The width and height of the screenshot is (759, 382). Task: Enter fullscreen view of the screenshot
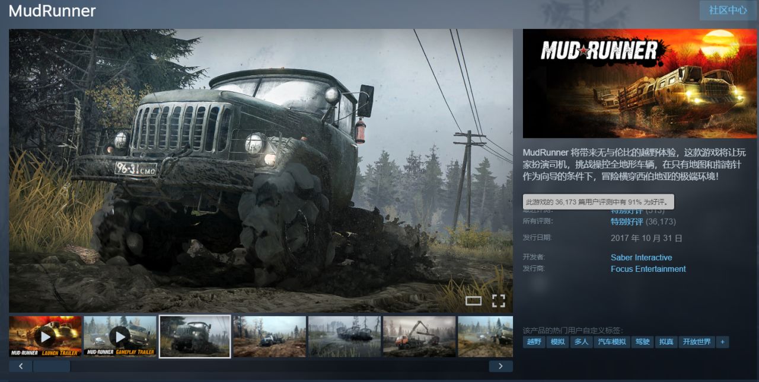[499, 301]
